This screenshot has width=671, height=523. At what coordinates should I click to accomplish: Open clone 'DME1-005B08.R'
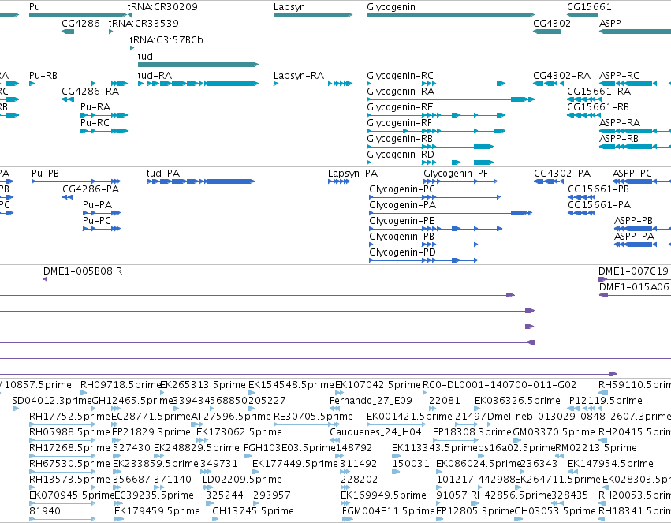coord(83,272)
